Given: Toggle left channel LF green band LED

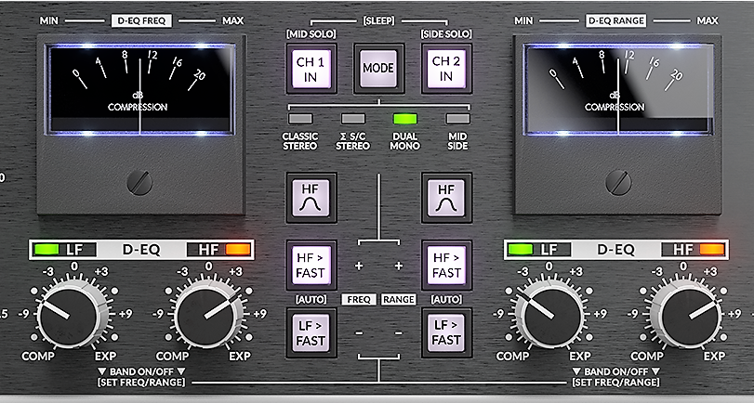Looking at the screenshot, I should tap(47, 249).
